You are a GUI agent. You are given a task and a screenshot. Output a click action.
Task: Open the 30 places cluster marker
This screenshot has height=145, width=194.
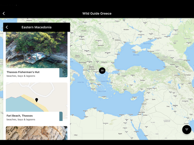[102, 70]
